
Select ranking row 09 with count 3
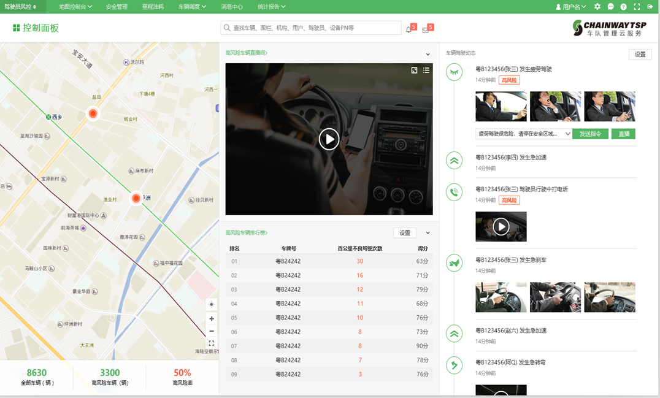tap(329, 374)
